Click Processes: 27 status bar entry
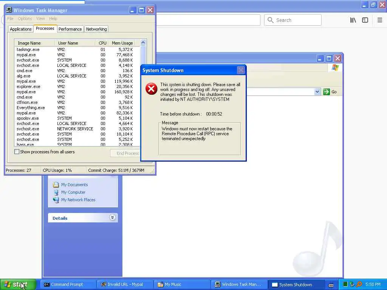This screenshot has height=290, width=387. (x=19, y=170)
